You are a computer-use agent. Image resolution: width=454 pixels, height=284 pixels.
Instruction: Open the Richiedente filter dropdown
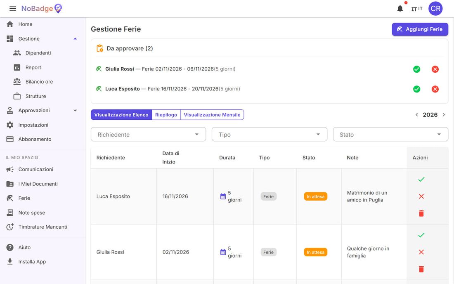148,135
